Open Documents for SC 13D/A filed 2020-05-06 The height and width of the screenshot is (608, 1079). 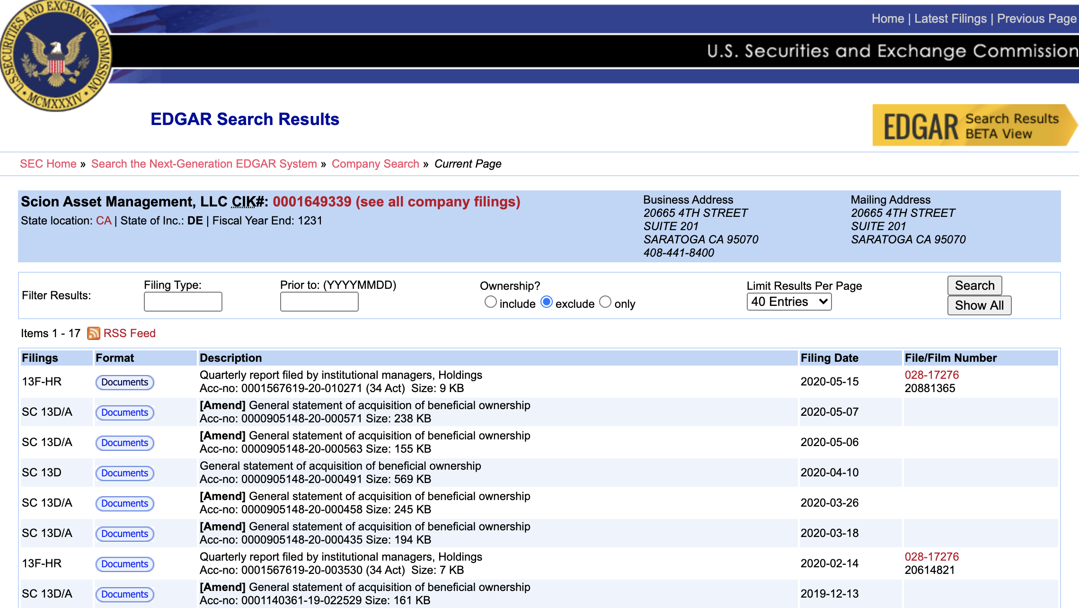tap(124, 443)
